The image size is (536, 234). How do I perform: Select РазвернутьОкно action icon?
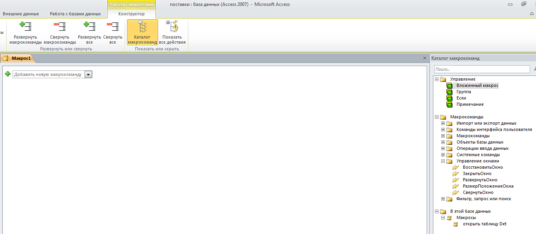456,180
